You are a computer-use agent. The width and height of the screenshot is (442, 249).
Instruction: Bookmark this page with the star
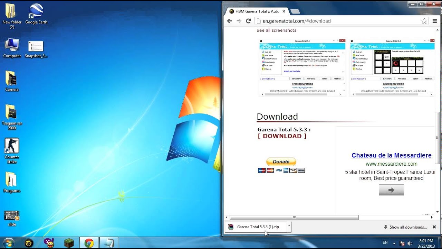click(424, 21)
